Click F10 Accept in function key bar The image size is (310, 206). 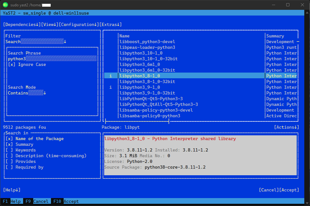point(66,201)
